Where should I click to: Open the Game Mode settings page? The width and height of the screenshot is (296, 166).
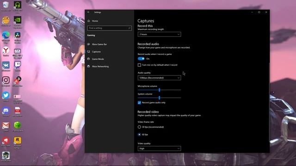tap(98, 59)
